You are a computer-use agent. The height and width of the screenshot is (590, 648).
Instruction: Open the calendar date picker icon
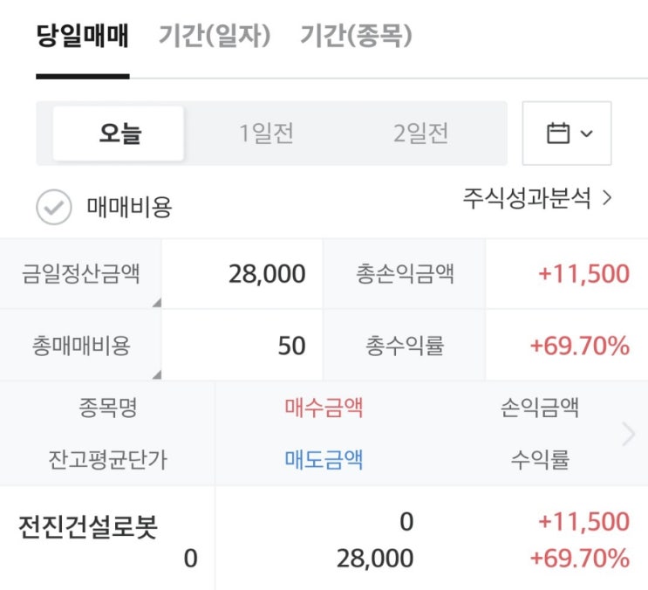(557, 134)
